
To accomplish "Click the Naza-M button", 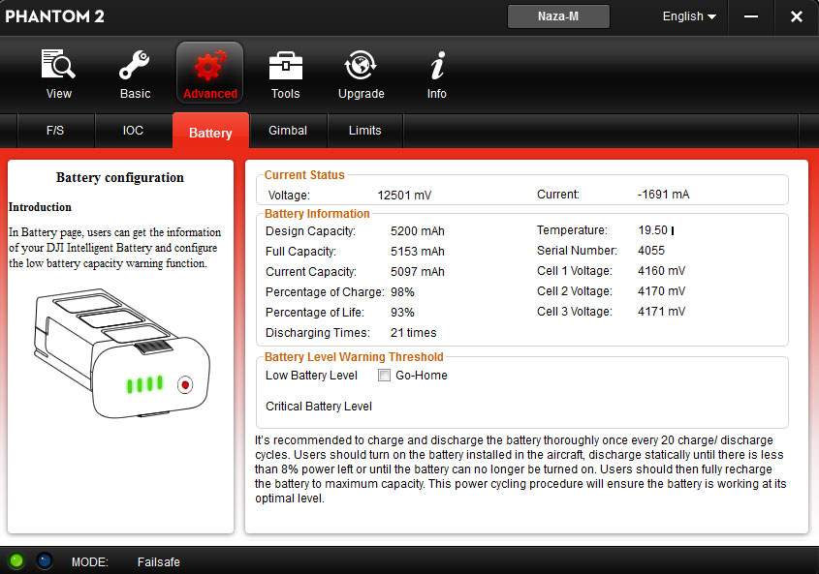I will pos(558,16).
